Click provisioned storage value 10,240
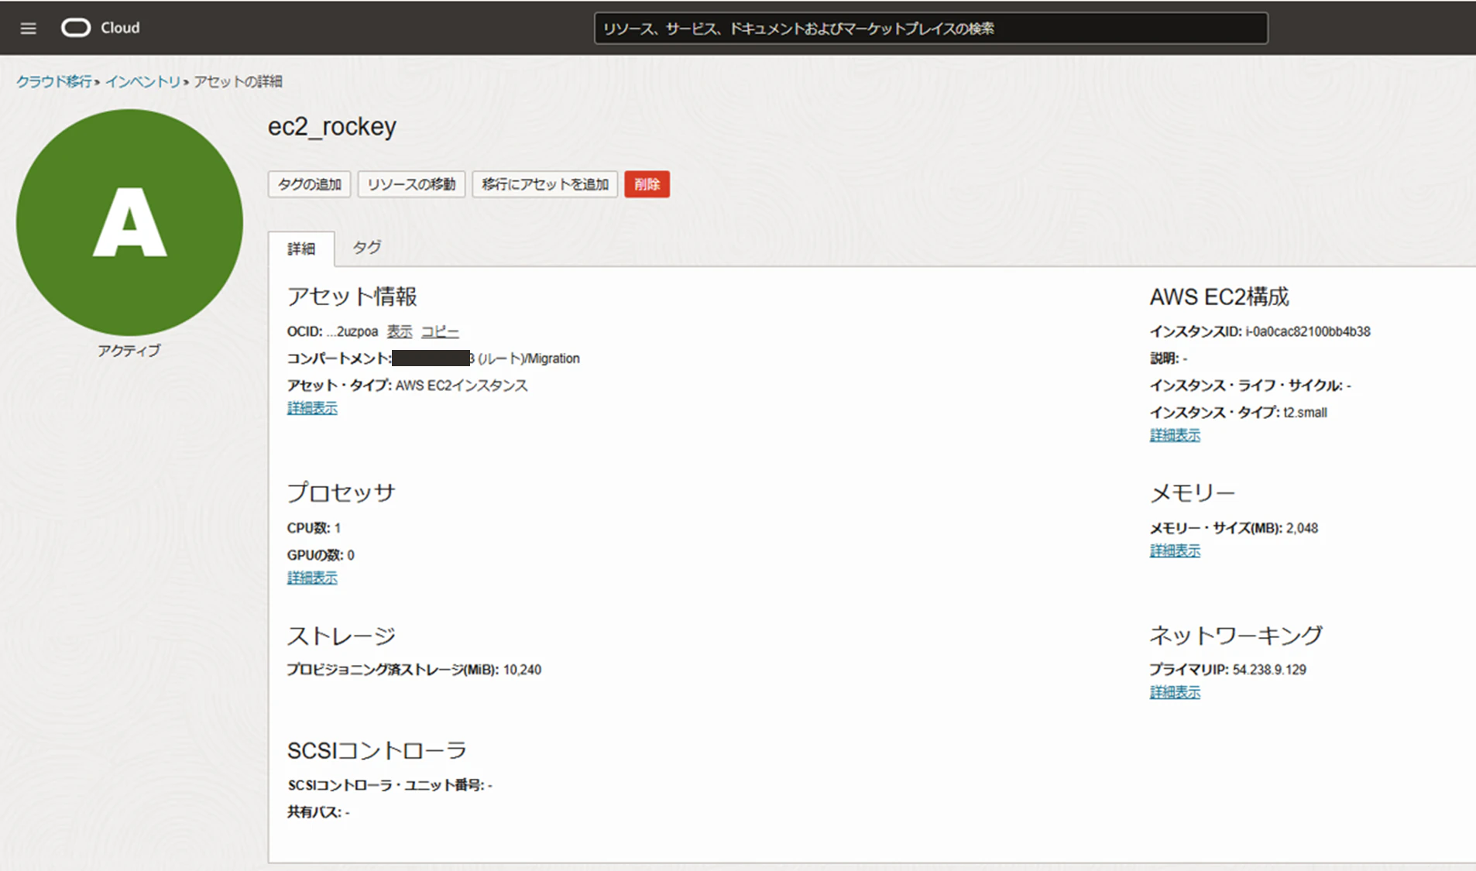1476x871 pixels. (x=522, y=670)
